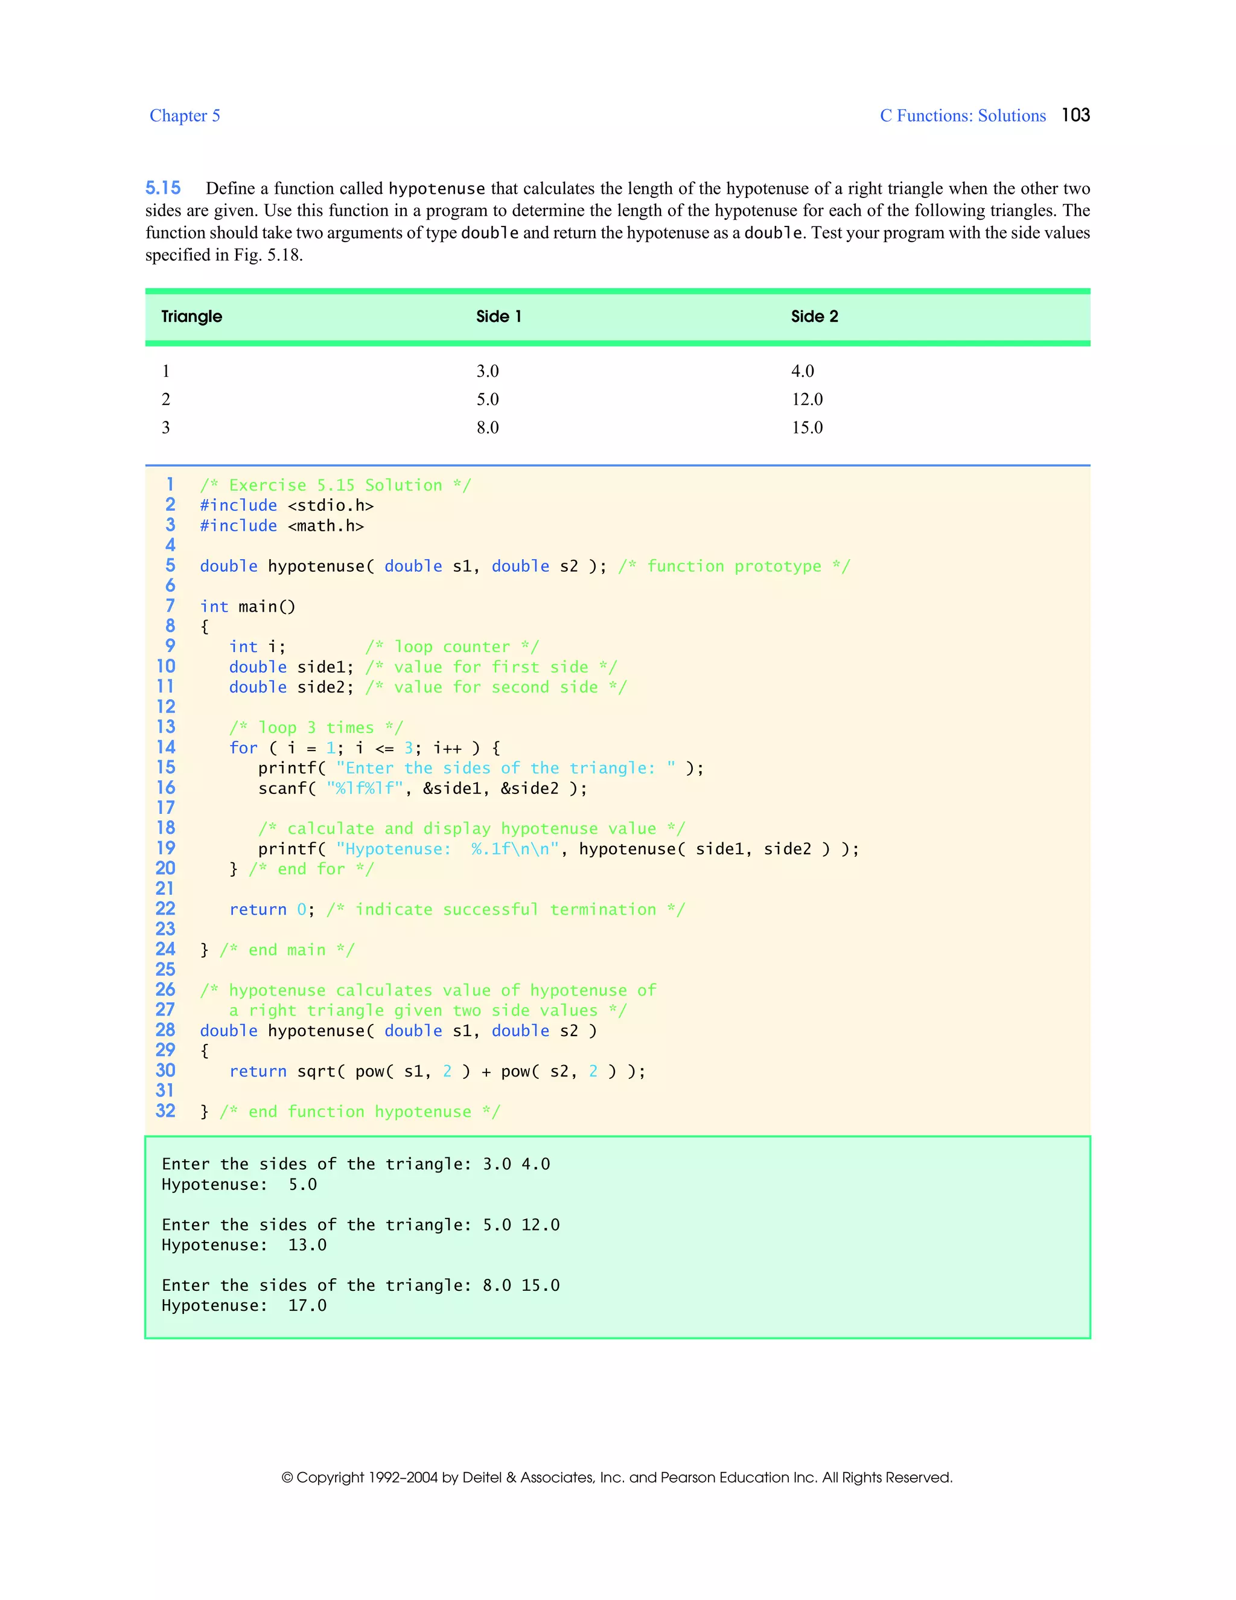Select the 'Side 1' column header
1236x1600 pixels.
(x=498, y=316)
